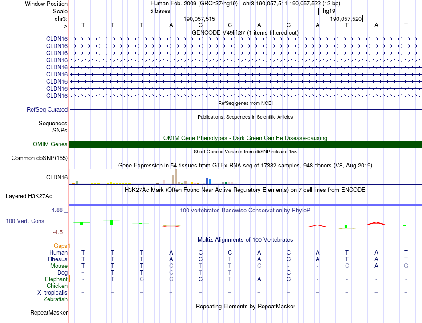Click the G base in the Mouse row
This screenshot has width=422, height=323.
pos(406,266)
